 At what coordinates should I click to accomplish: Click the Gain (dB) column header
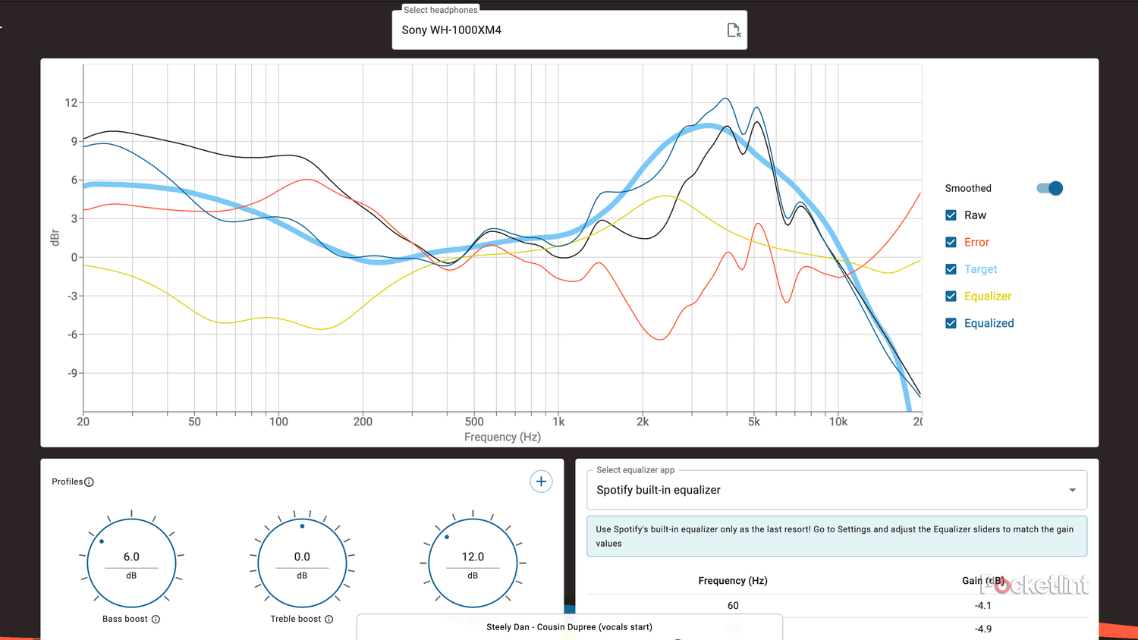point(982,581)
